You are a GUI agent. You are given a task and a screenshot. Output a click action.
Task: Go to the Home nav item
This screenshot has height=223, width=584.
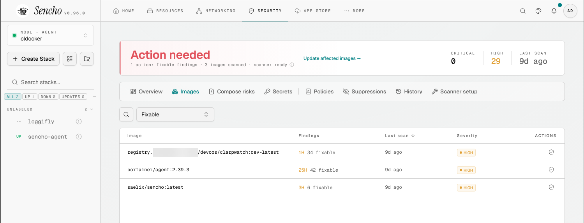pyautogui.click(x=124, y=11)
